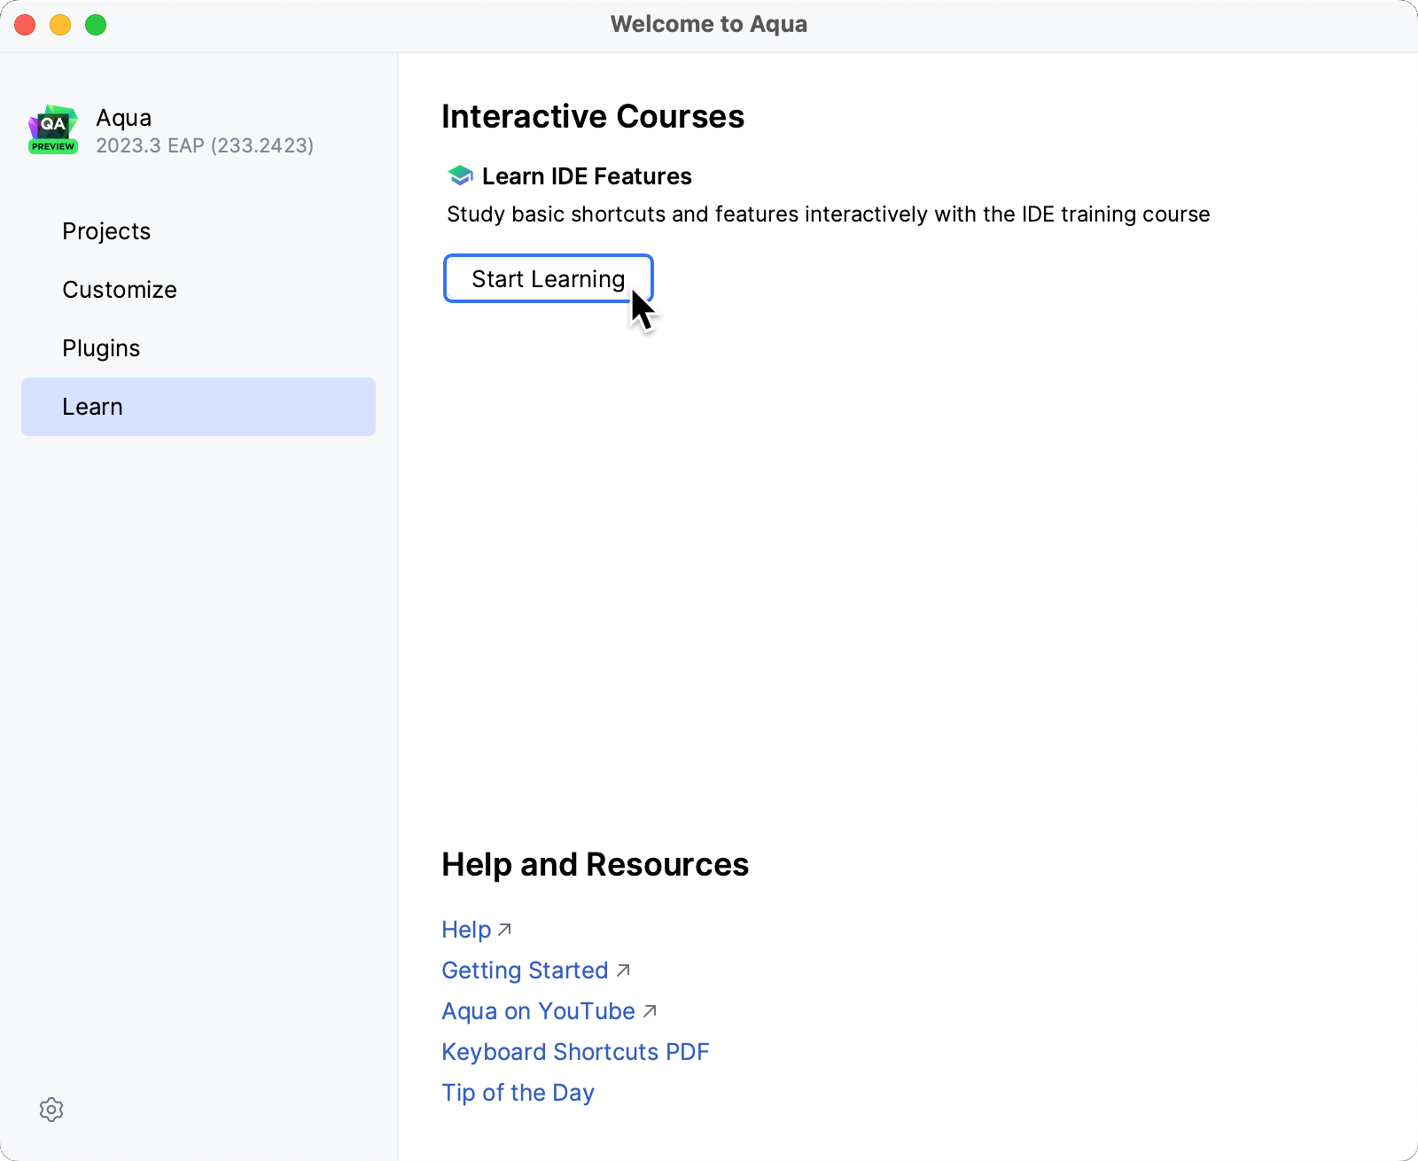Click the Aqua product name text

pos(124,118)
